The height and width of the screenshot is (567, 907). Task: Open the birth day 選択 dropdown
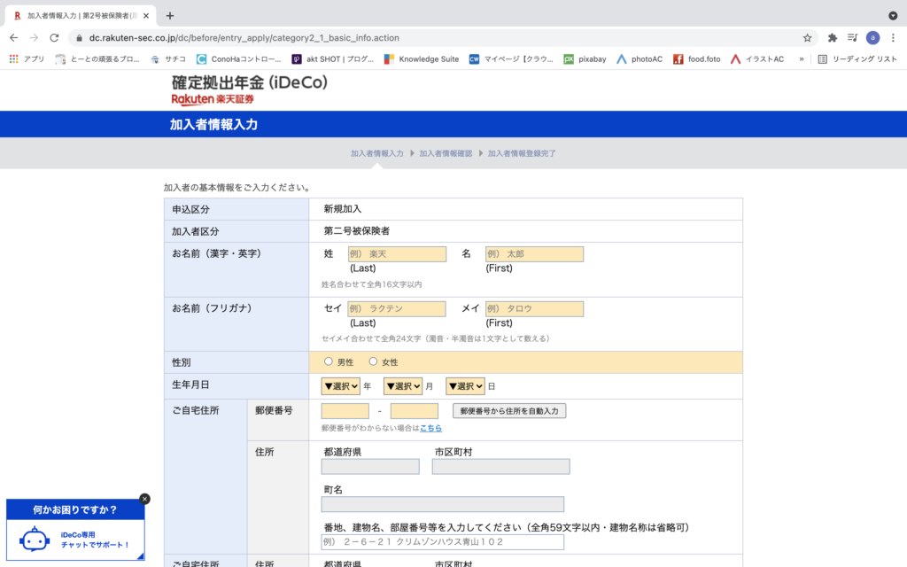[465, 386]
